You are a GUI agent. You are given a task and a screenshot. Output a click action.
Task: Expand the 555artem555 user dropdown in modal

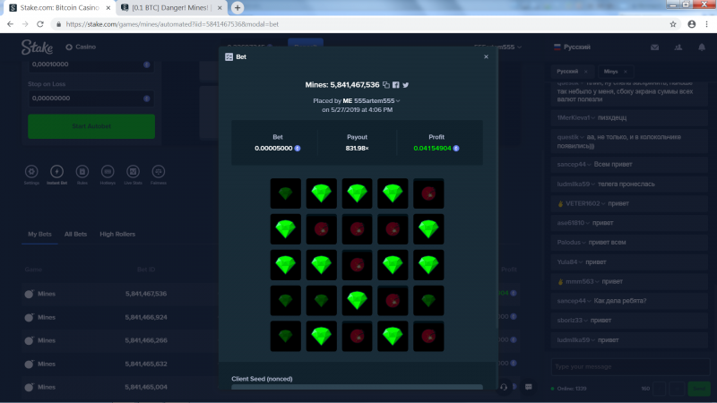click(398, 101)
